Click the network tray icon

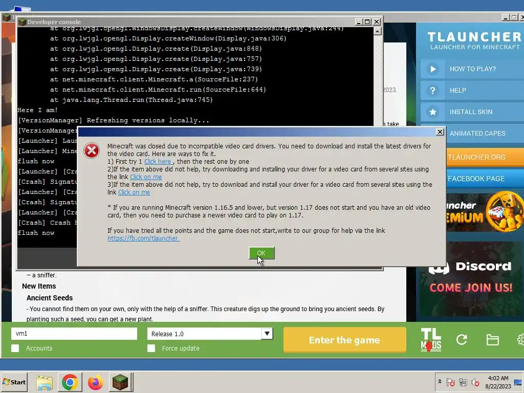(x=463, y=382)
